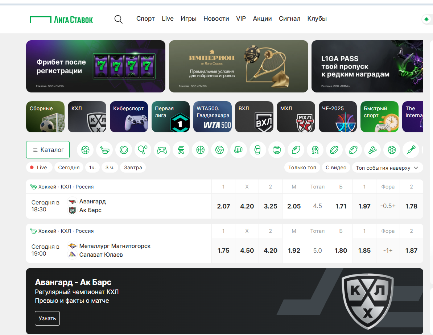Open the Быстрый спорт category card
The image size is (433, 335).
pyautogui.click(x=379, y=117)
